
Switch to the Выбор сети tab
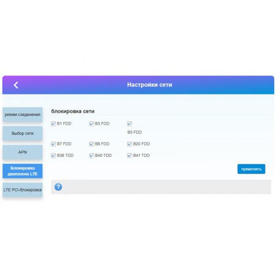coord(23,133)
